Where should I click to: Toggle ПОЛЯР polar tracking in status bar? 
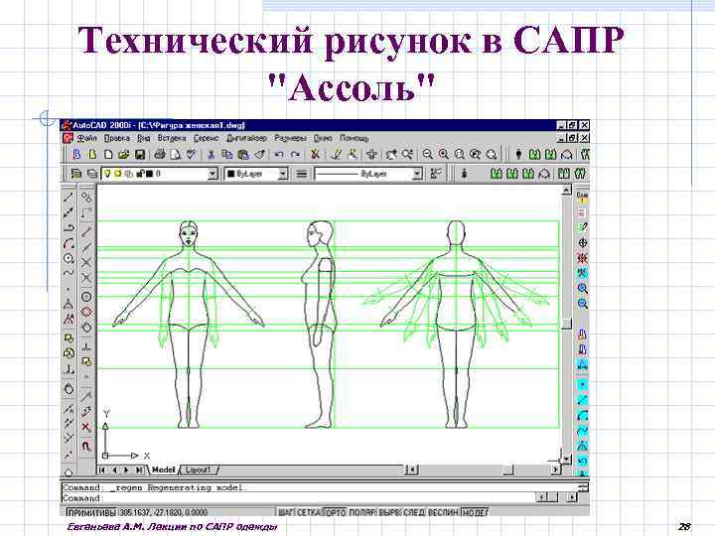(x=362, y=513)
